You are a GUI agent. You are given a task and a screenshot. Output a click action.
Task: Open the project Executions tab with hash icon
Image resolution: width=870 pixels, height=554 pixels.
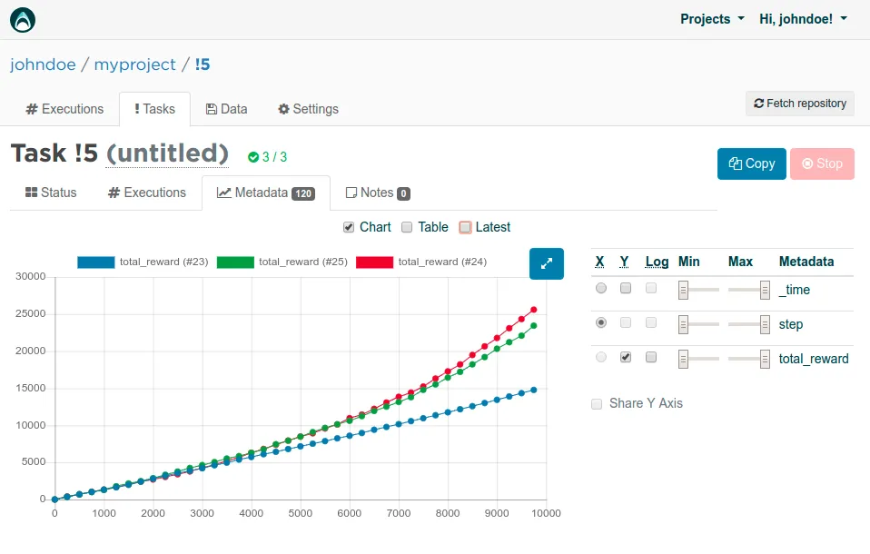64,109
